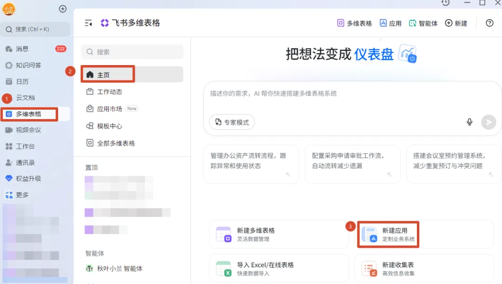The height and width of the screenshot is (284, 502).
Task: Click the dashboard chart icon beside 仪表盘
Action: (408, 54)
